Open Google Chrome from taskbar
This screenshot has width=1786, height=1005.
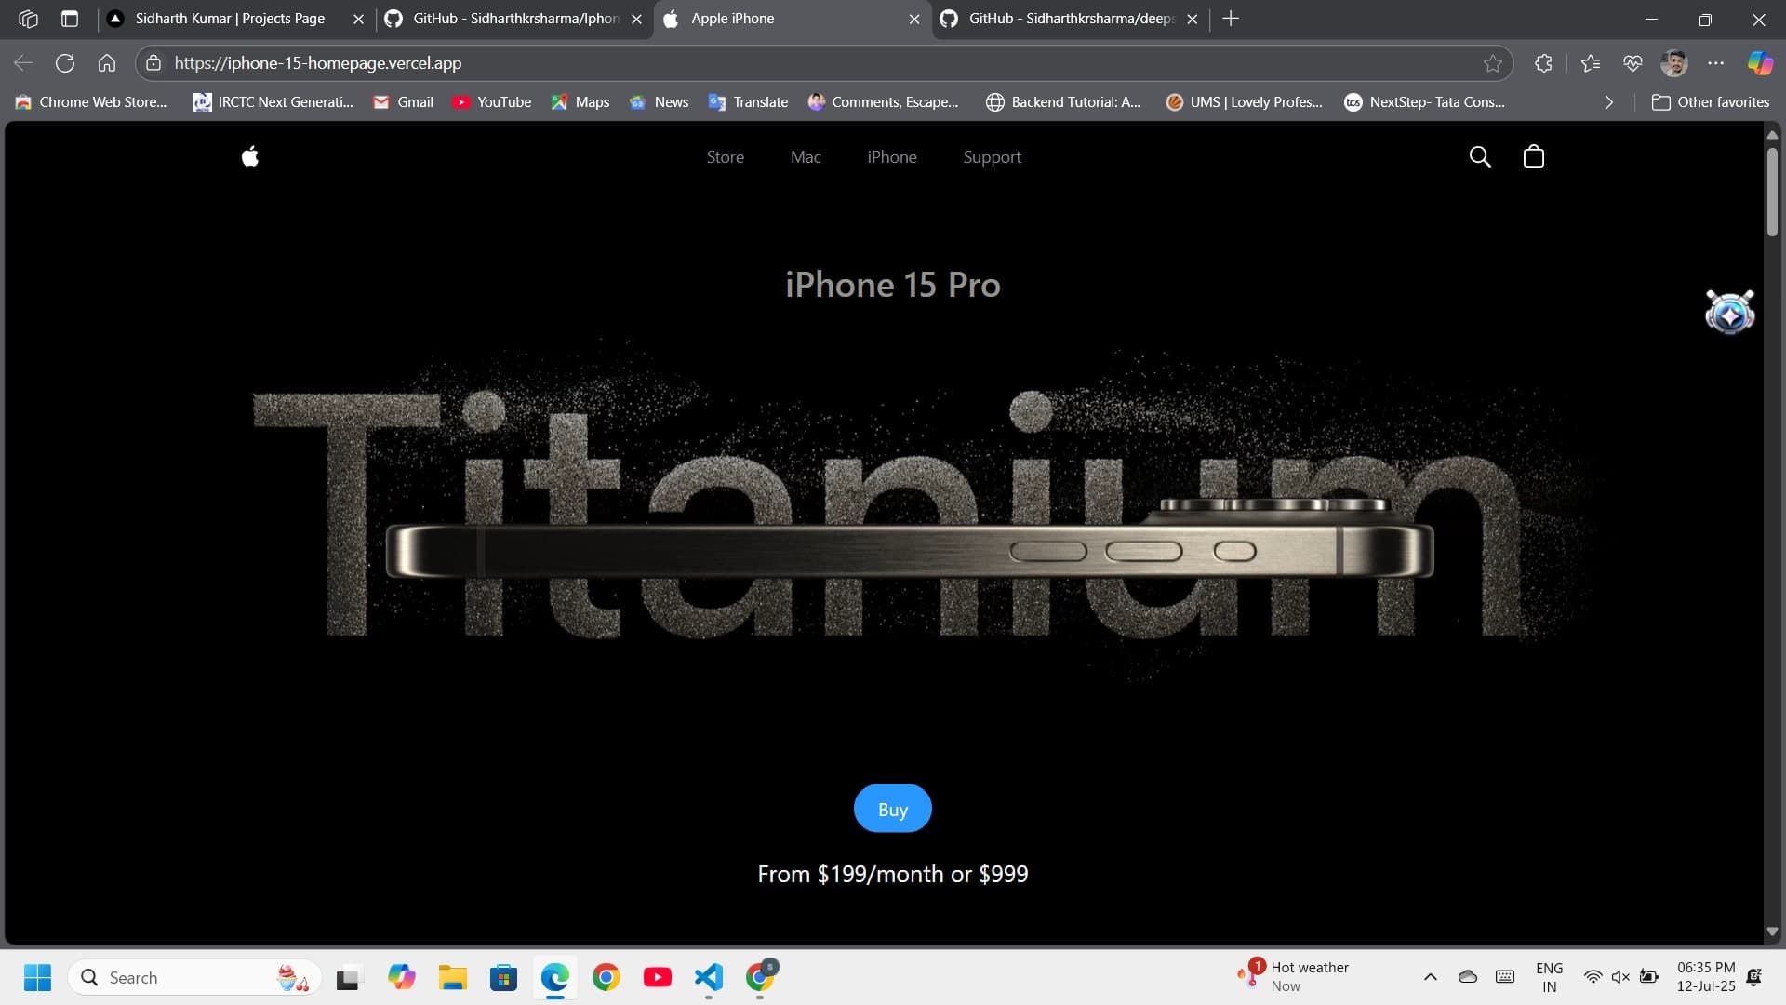606,977
